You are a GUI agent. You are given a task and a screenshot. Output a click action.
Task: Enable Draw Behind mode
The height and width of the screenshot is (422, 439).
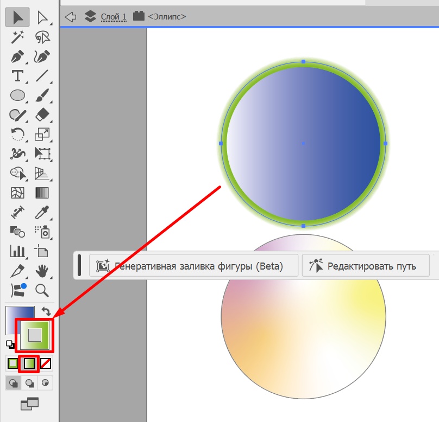pyautogui.click(x=29, y=383)
